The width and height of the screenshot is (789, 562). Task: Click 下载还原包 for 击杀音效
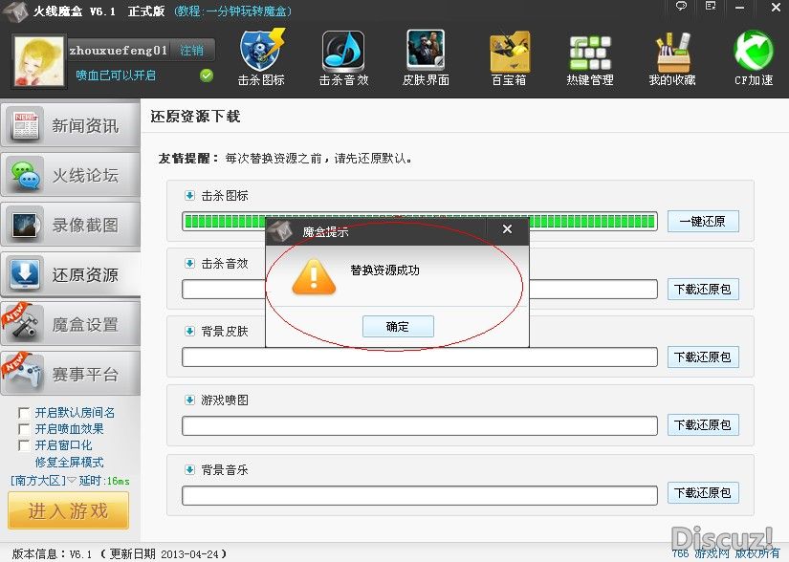pos(703,289)
